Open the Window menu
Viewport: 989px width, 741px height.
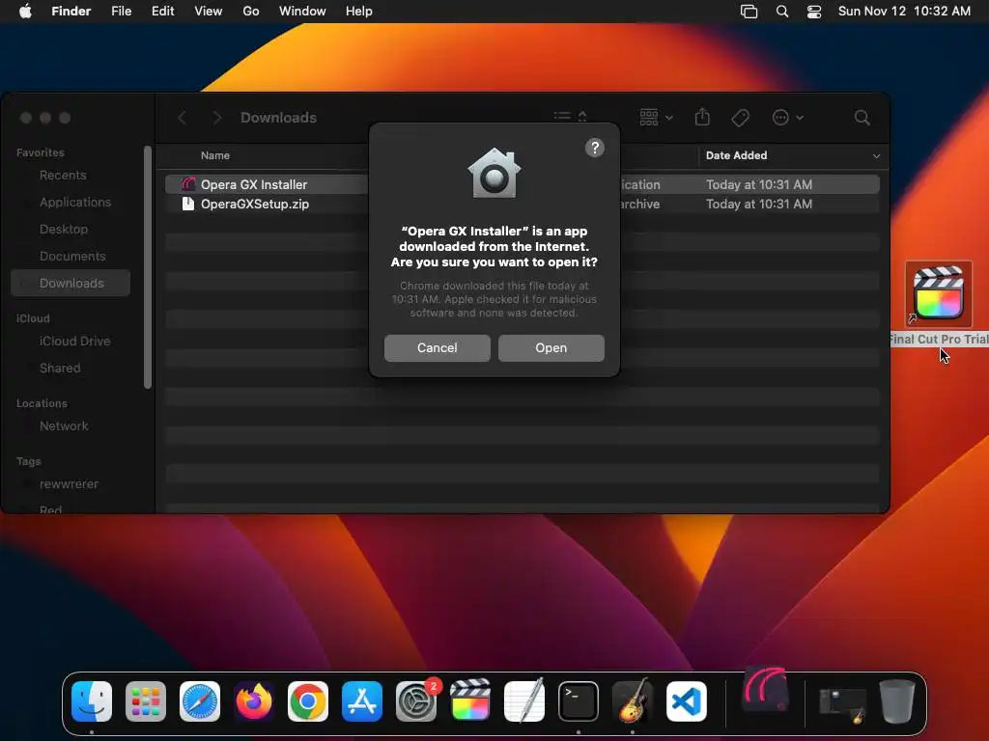click(x=302, y=12)
